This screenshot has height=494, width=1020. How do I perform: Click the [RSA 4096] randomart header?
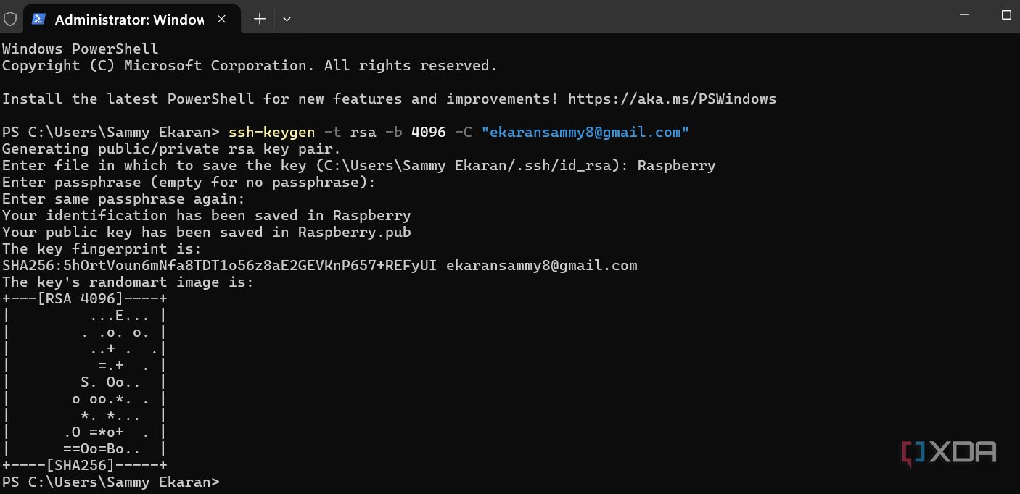83,298
